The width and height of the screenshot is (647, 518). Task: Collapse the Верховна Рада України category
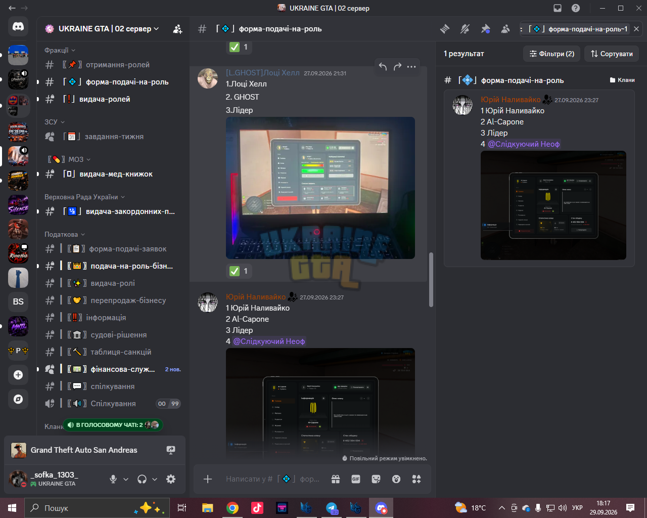tap(84, 197)
